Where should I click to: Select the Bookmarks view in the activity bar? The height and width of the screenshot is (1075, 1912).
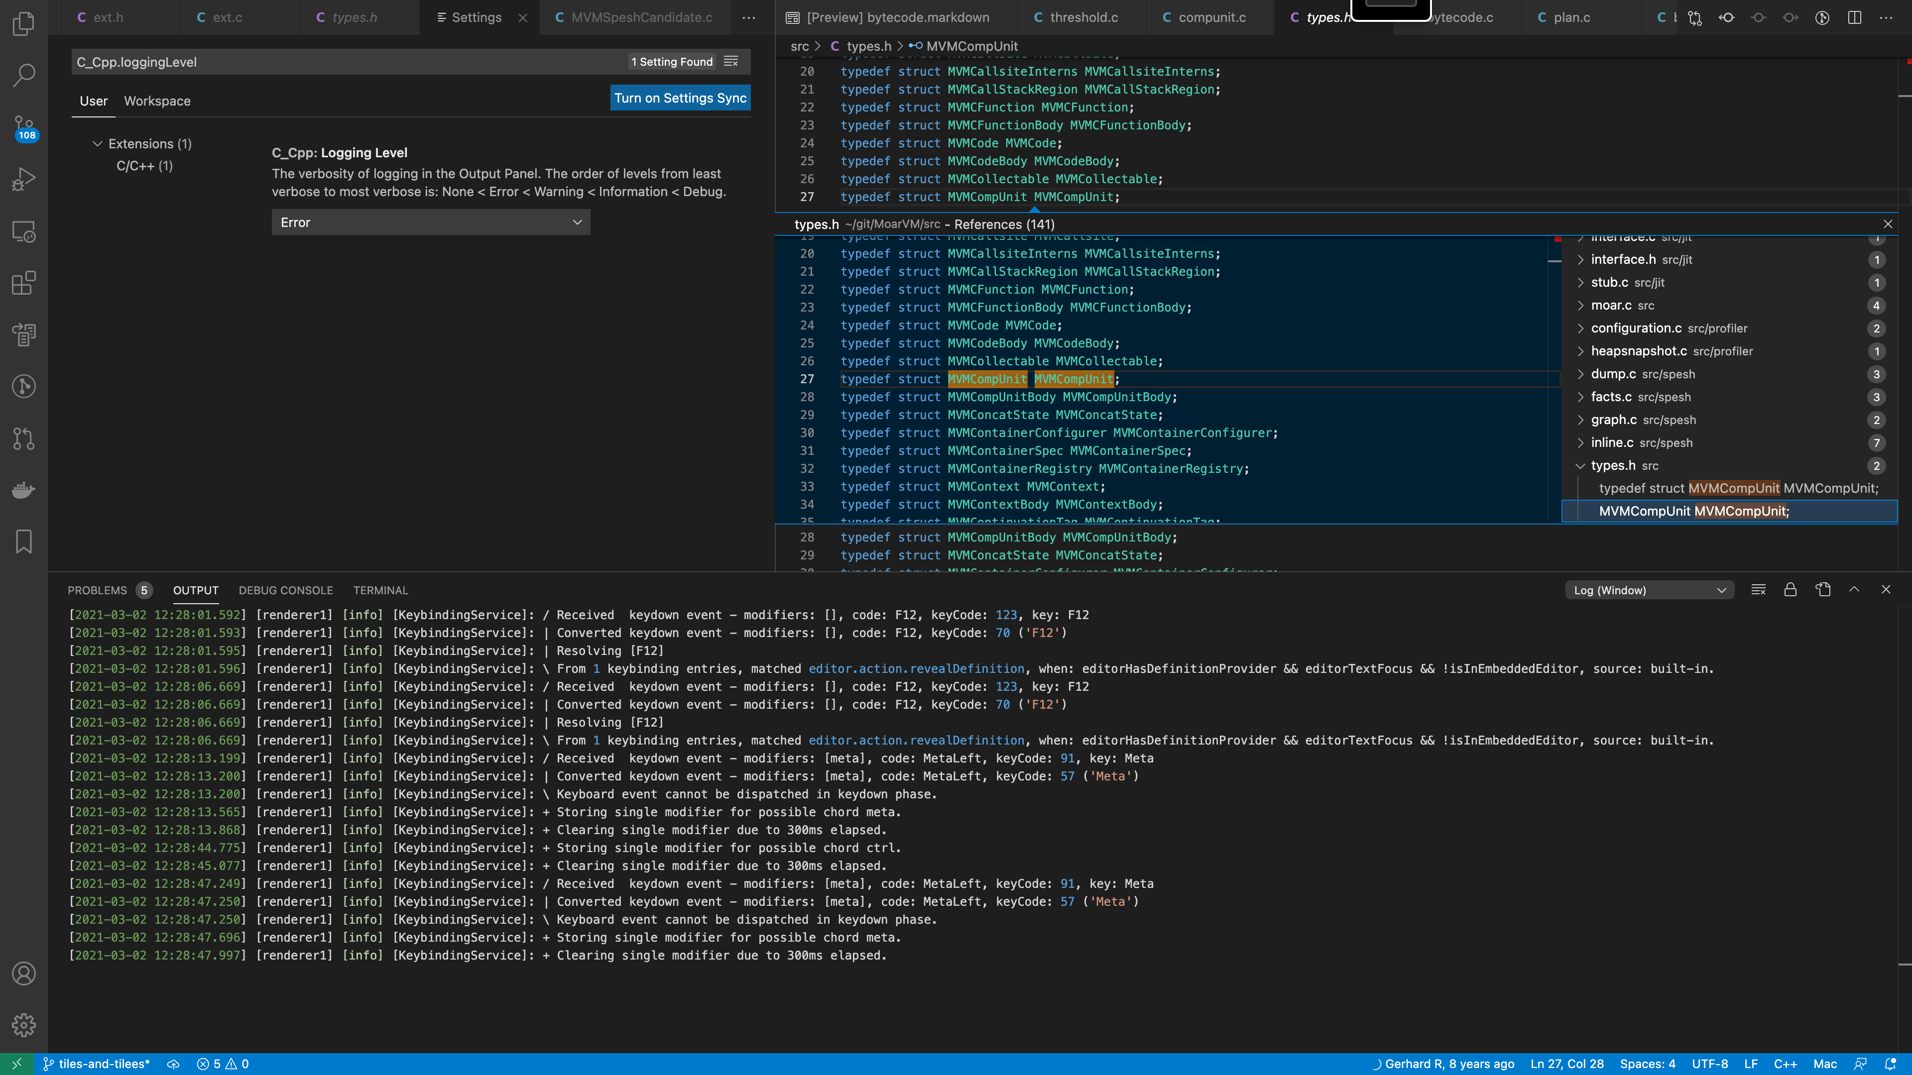pos(24,541)
